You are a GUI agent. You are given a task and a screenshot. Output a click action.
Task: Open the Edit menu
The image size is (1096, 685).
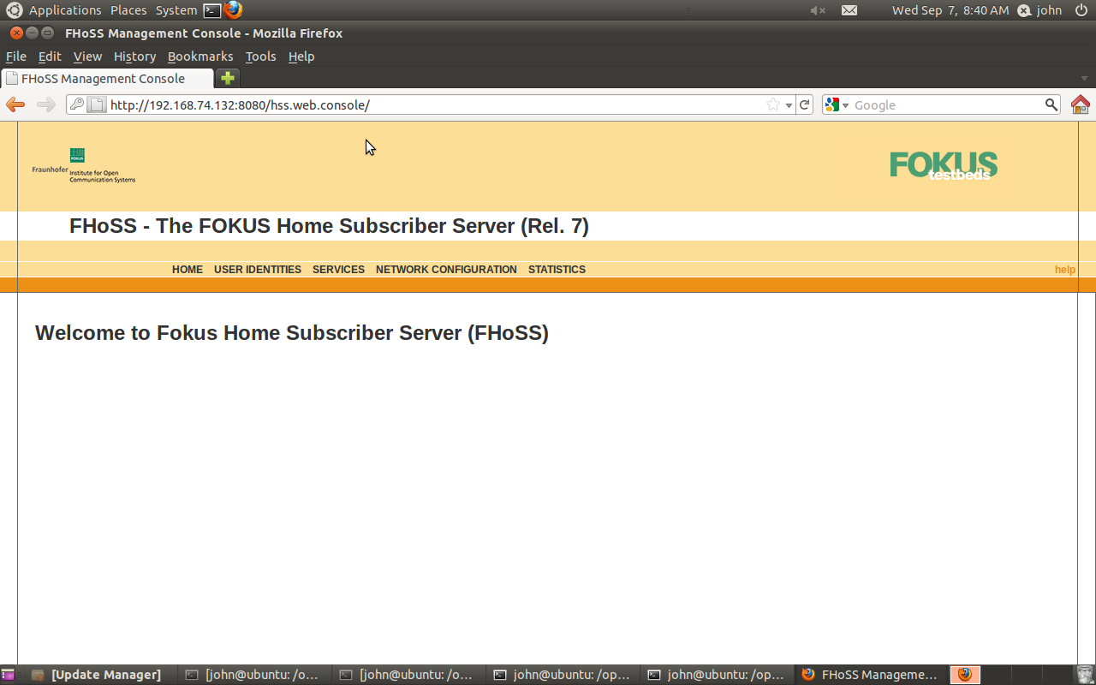tap(50, 57)
